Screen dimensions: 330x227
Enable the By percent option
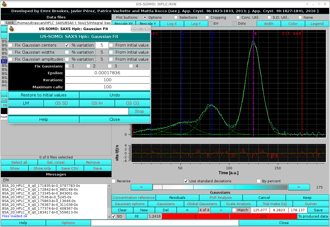coord(258,181)
